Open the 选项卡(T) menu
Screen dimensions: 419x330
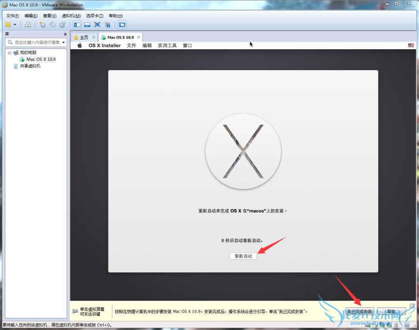point(95,16)
